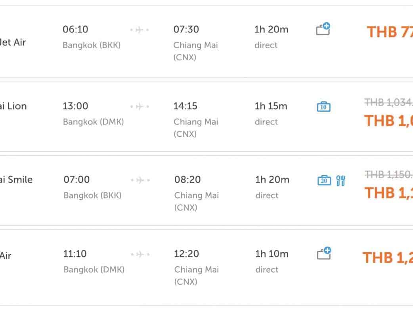Click 06:10 Bangkok (BKK) departure time
The height and width of the screenshot is (310, 413).
coord(75,30)
